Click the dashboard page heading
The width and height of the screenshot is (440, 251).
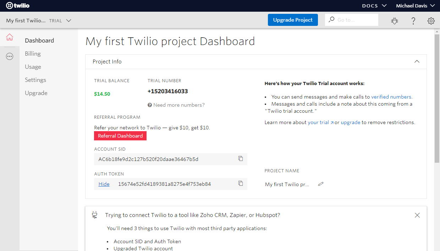170,41
